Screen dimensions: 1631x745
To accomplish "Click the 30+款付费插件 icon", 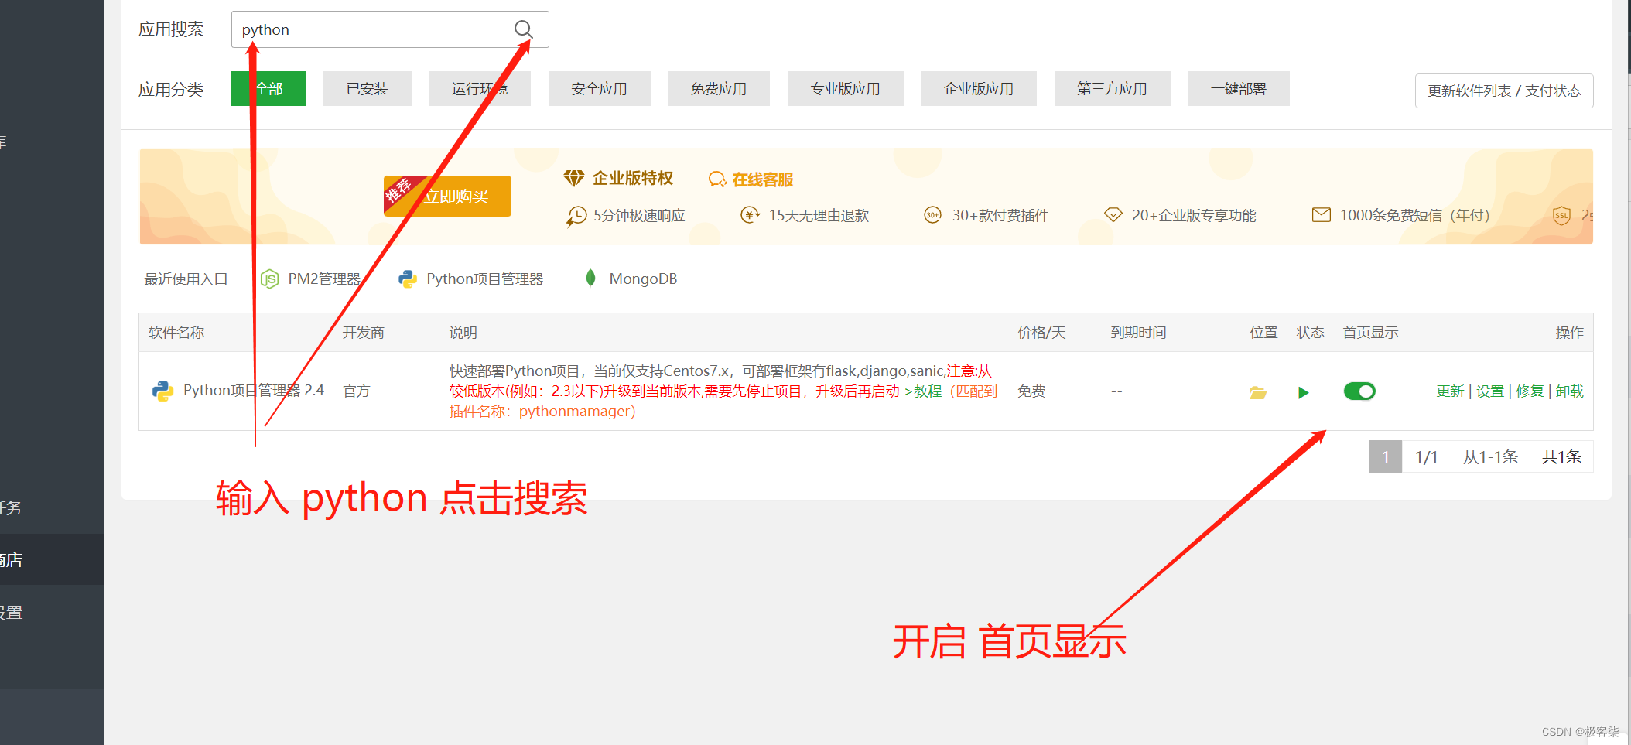I will 933,215.
